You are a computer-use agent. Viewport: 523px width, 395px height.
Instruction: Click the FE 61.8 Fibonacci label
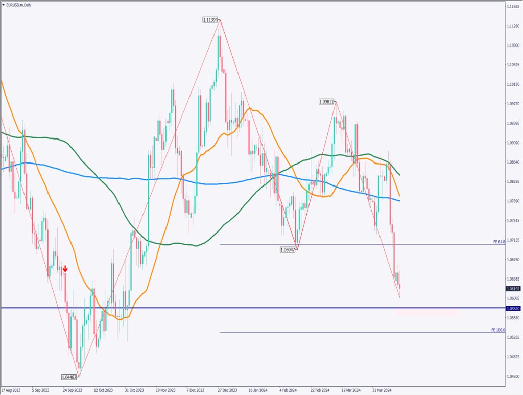coord(498,242)
